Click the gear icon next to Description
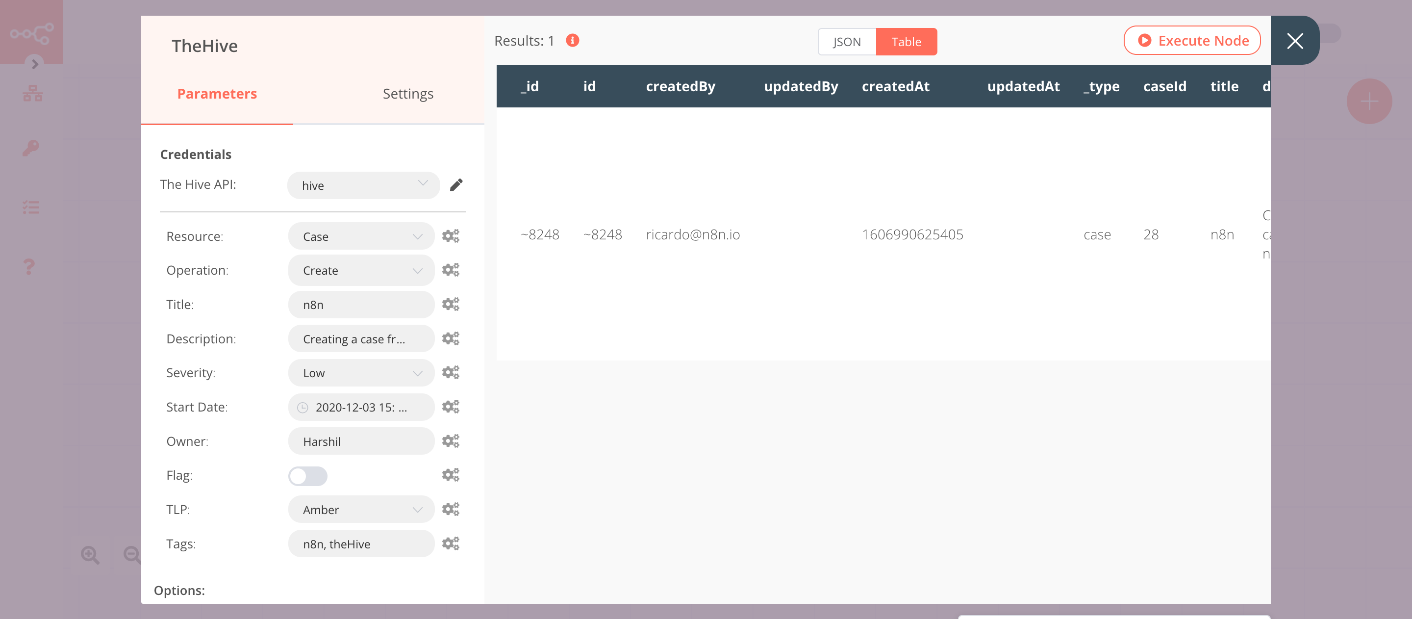The width and height of the screenshot is (1412, 619). click(450, 338)
